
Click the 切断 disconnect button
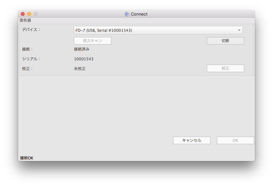pos(225,41)
